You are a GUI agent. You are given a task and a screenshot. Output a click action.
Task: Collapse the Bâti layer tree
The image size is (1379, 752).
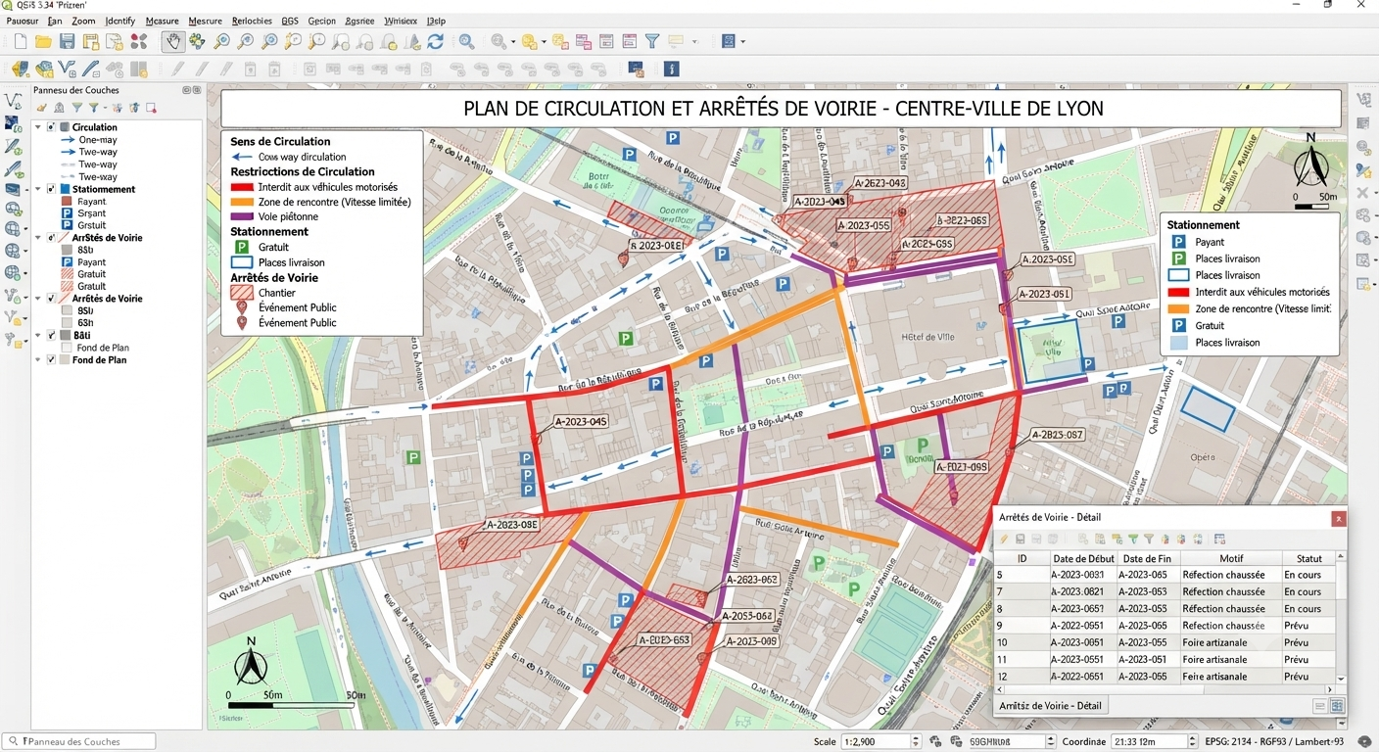(x=38, y=336)
